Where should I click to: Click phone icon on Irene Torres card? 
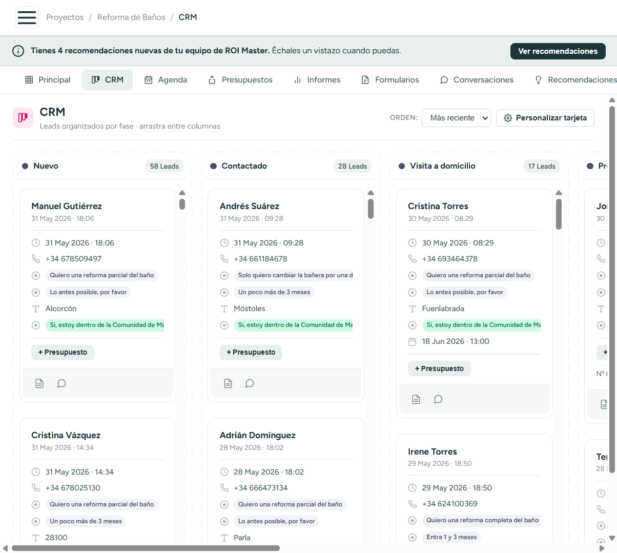pos(413,504)
